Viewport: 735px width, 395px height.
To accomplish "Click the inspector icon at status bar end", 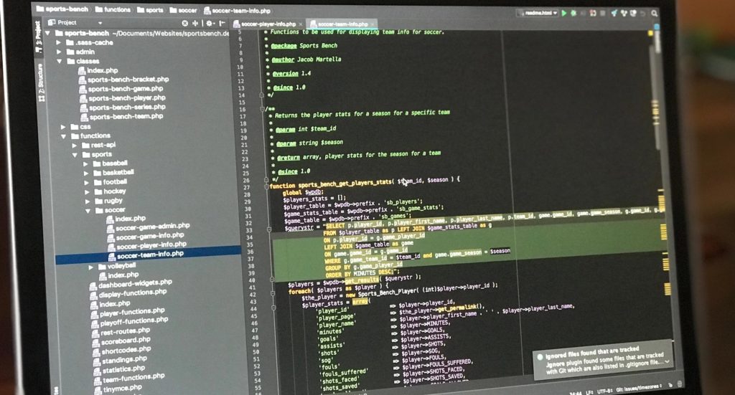I will click(x=680, y=384).
